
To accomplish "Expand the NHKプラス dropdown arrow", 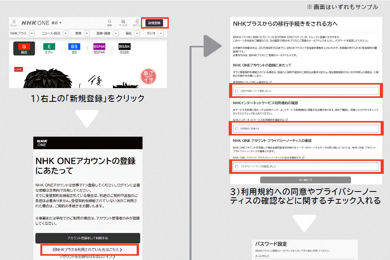I will point(32,34).
